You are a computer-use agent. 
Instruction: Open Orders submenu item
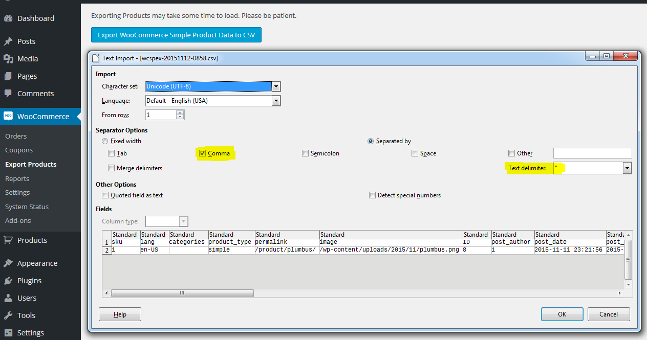click(16, 137)
